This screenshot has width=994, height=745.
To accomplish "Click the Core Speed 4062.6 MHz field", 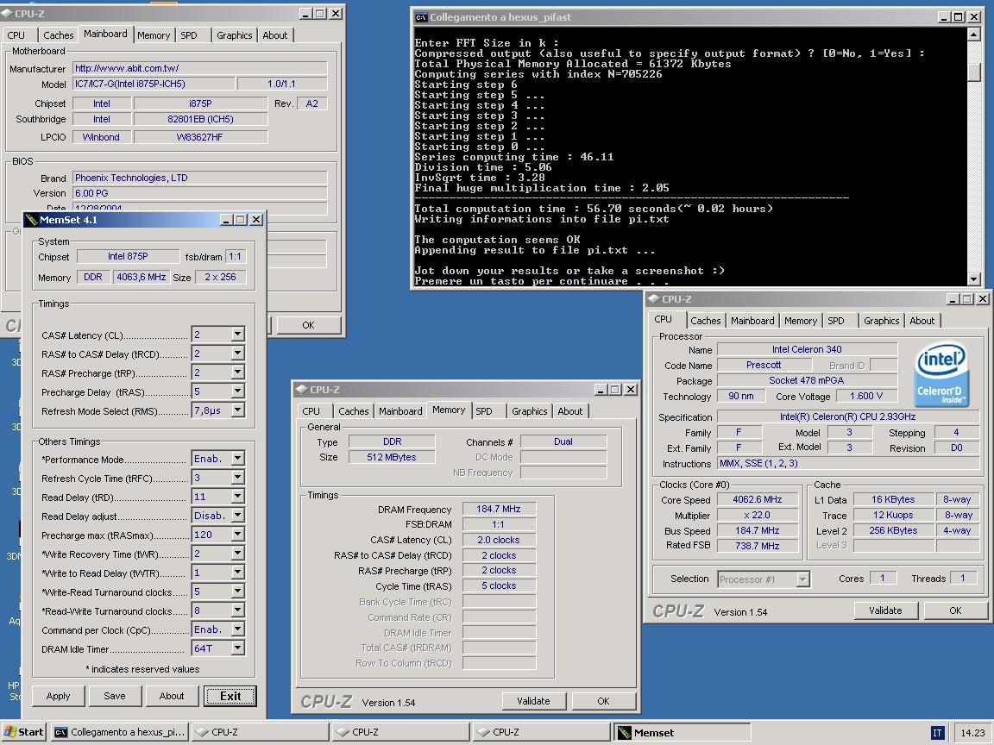I will [x=758, y=499].
